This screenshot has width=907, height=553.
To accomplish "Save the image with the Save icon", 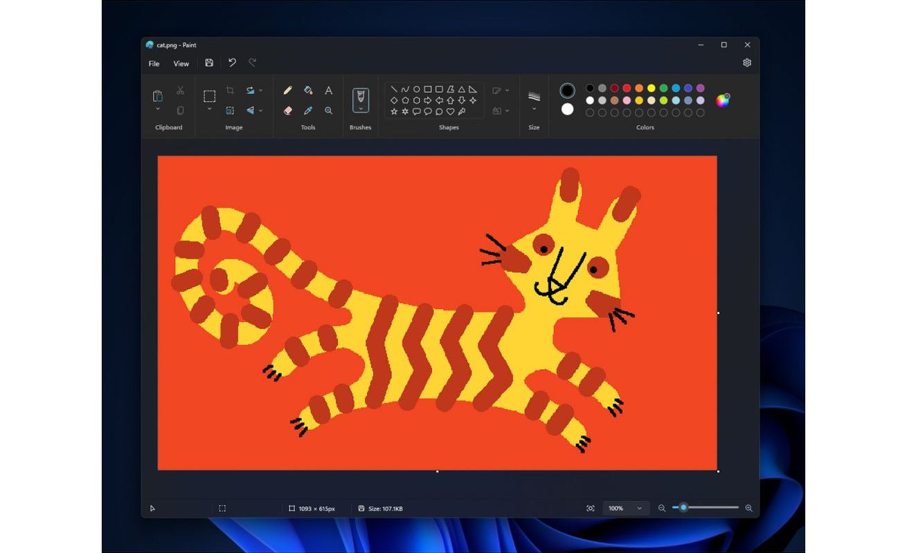I will pos(209,63).
